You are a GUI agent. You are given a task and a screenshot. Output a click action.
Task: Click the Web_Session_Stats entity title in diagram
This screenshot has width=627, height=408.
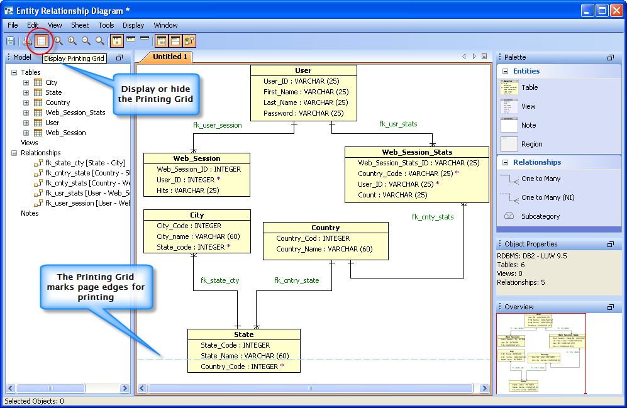click(417, 152)
